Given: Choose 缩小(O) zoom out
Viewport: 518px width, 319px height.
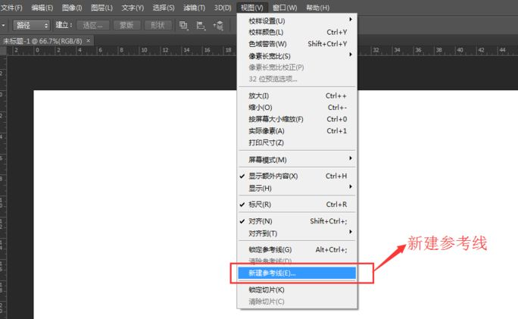Looking at the screenshot, I should [x=297, y=108].
